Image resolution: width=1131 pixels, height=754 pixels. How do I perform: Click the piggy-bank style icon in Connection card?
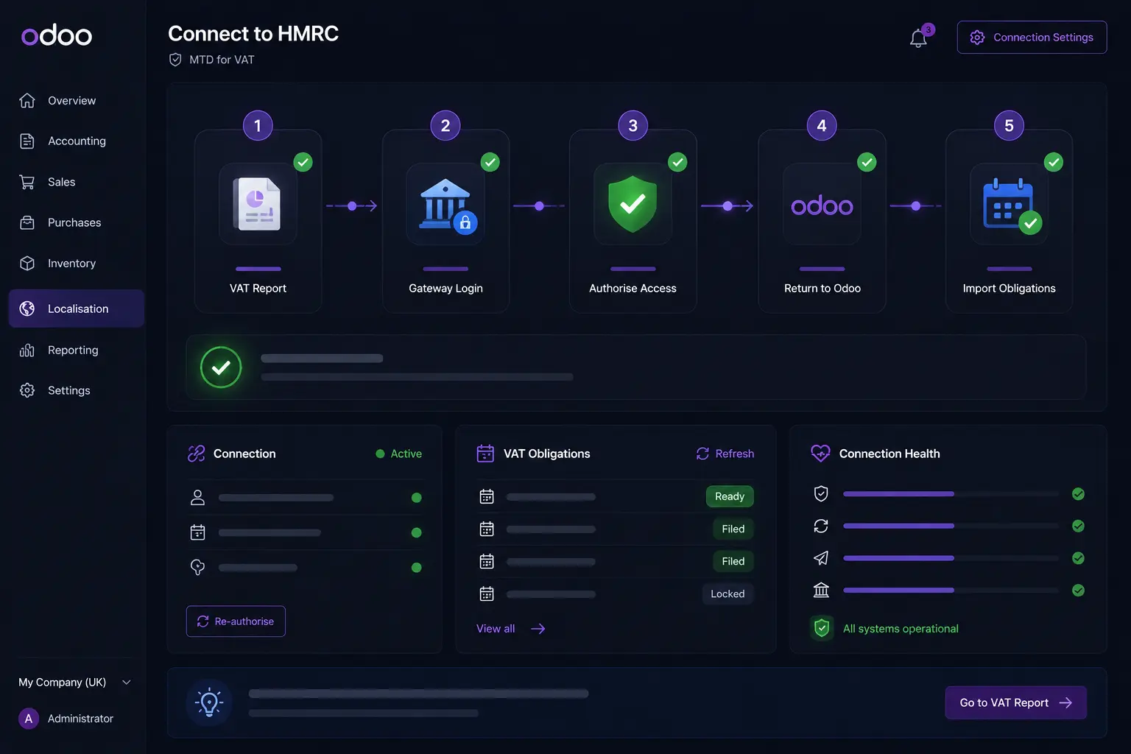197,567
